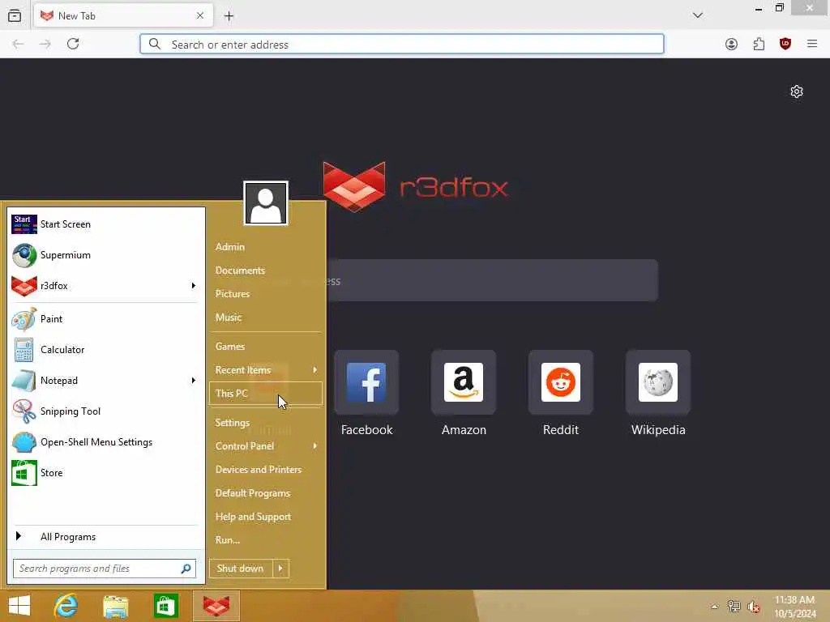830x622 pixels.
Task: Open Devices and Printers
Action: coord(265,470)
